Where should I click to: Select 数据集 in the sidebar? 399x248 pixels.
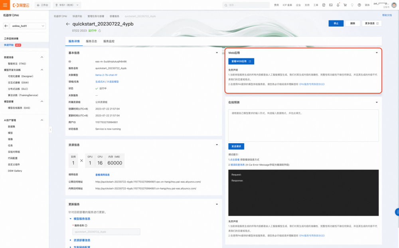point(11,127)
